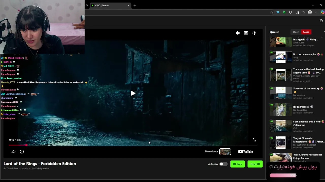This screenshot has width=325, height=182.
Task: Share the video using the arrow icon
Action: (x=13, y=152)
